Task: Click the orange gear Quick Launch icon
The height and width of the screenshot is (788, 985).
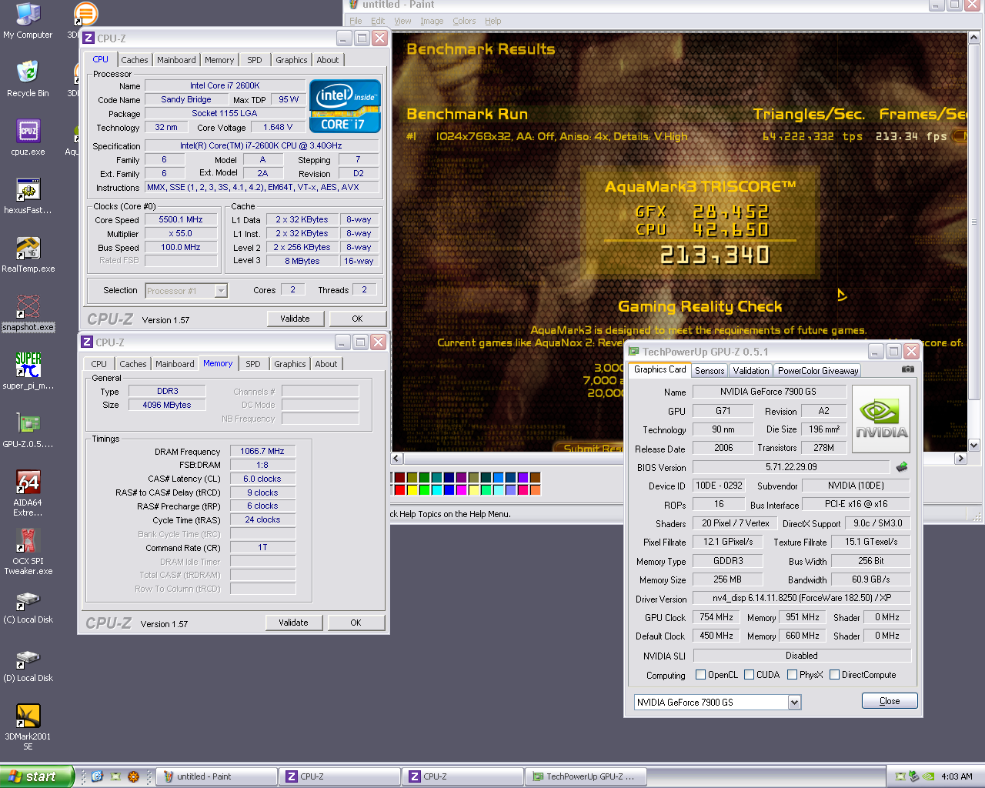Action: point(133,776)
